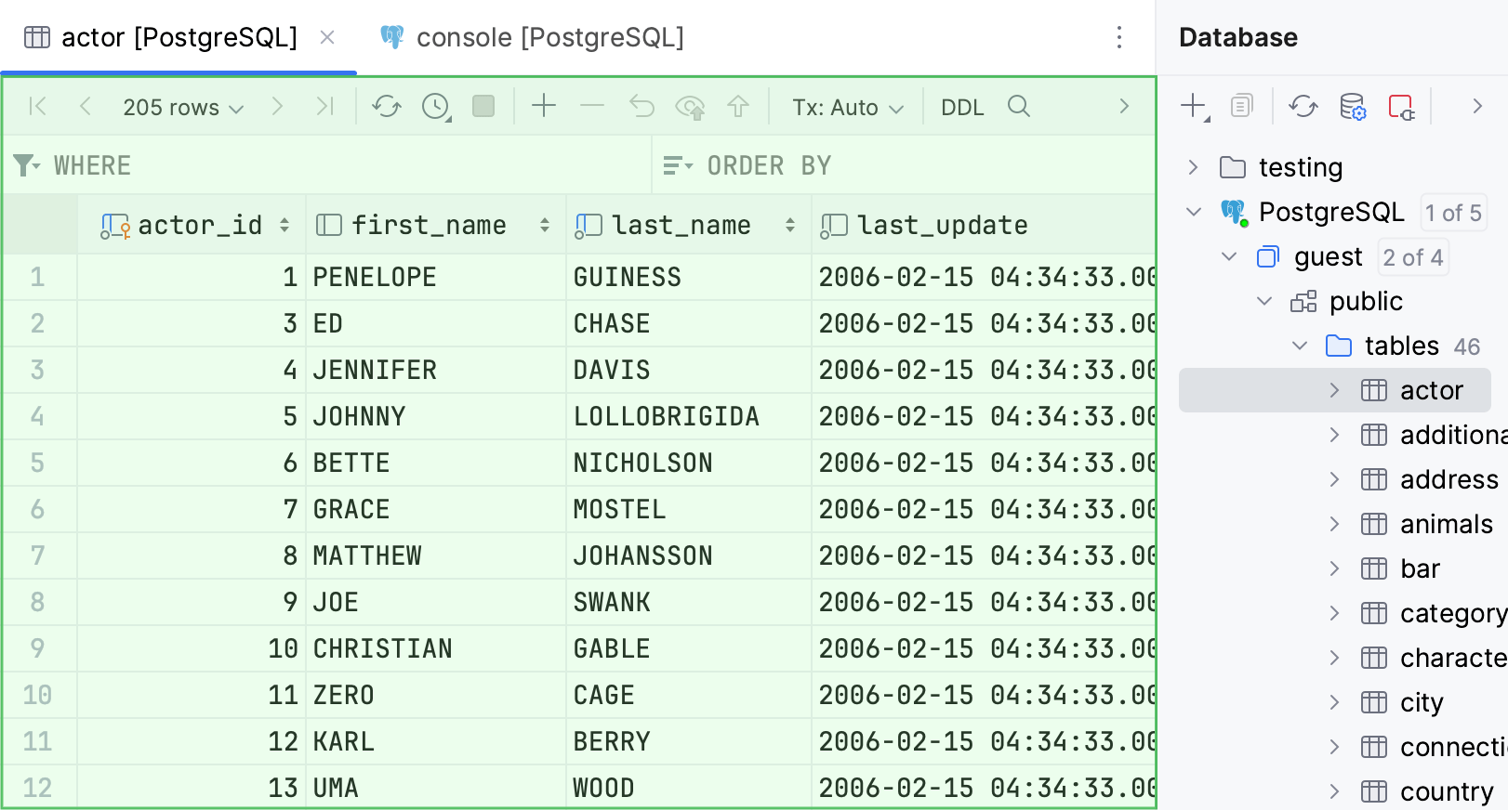Screen dimensions: 1508x810
Task: Open the Tx: Auto transaction dropdown
Action: pyautogui.click(x=846, y=107)
